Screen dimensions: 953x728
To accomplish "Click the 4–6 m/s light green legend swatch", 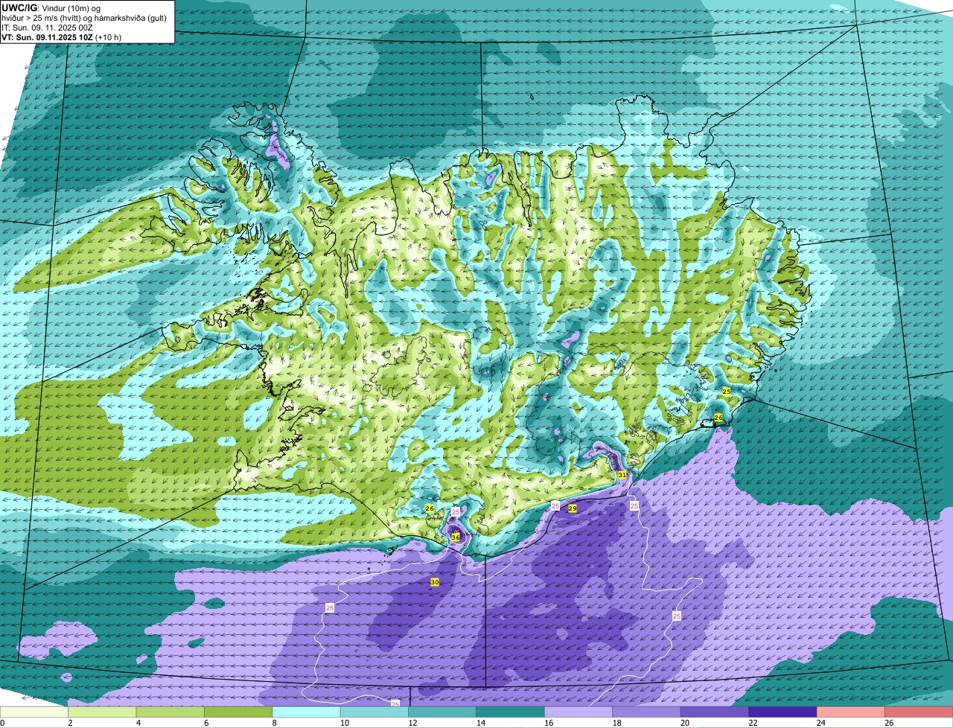I will tap(170, 712).
